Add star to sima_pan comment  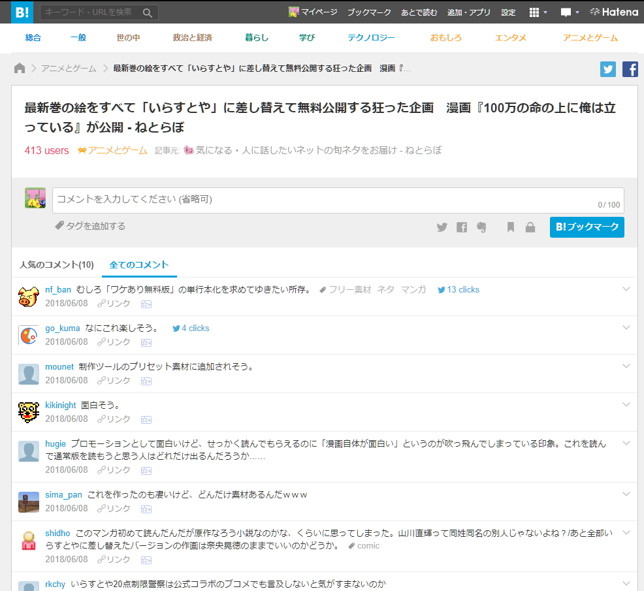146,509
